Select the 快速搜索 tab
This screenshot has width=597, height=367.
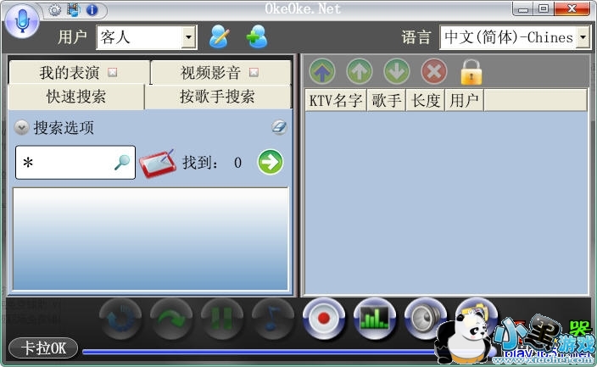[76, 97]
